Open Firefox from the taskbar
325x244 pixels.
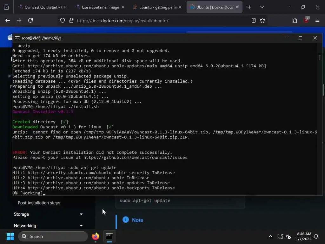tap(96, 236)
